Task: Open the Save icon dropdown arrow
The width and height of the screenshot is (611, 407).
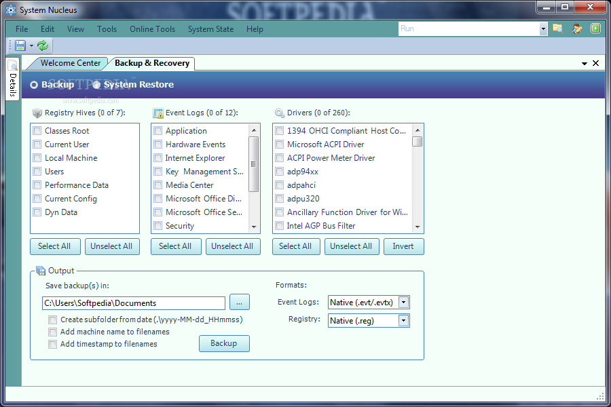Action: point(31,46)
